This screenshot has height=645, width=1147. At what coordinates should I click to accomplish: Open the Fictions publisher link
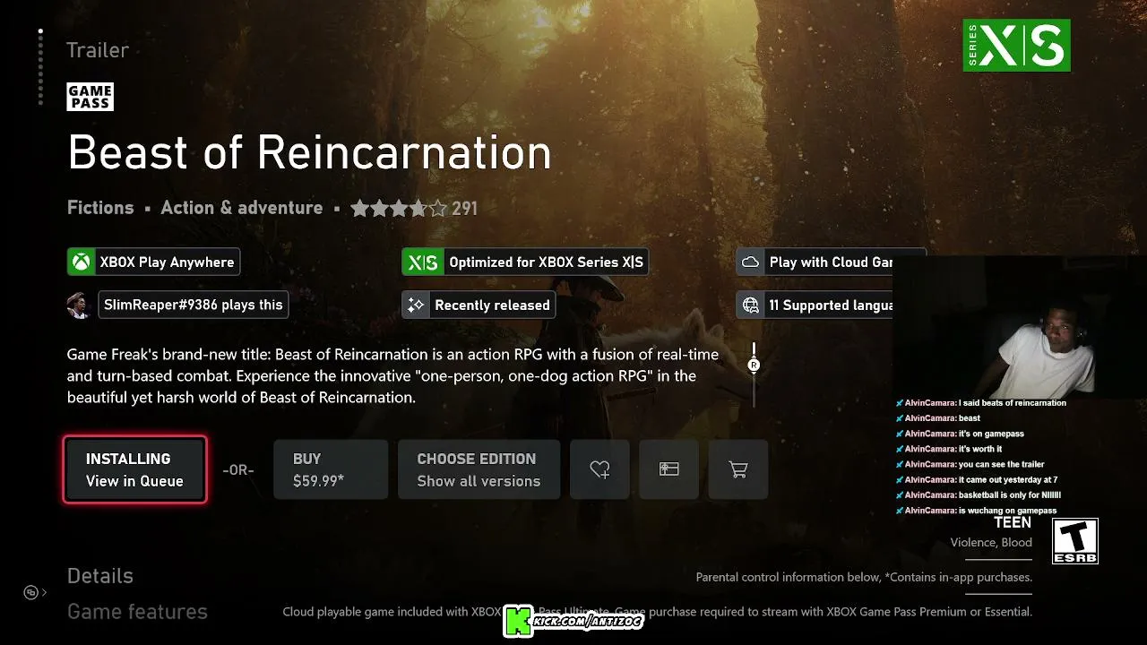coord(100,208)
